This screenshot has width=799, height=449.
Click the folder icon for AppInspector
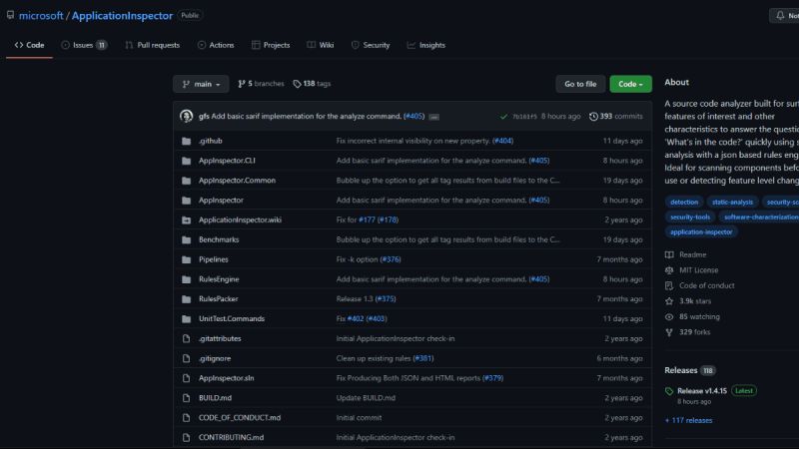[187, 201]
